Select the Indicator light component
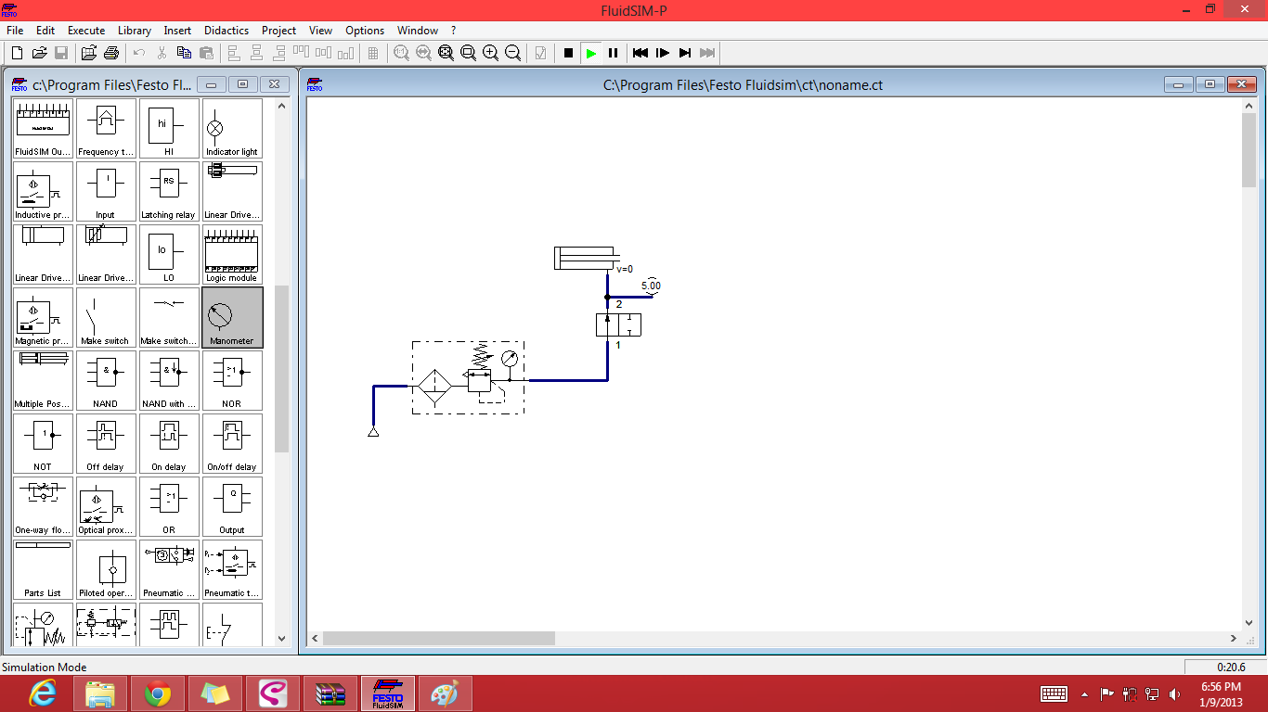Screen dimensions: 1268x712 click(232, 128)
